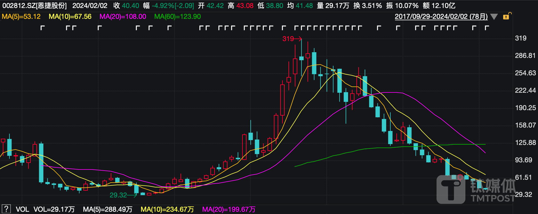Screen dimensions: 538x214
Task: Open the help question mark icon
Action: (6, 209)
